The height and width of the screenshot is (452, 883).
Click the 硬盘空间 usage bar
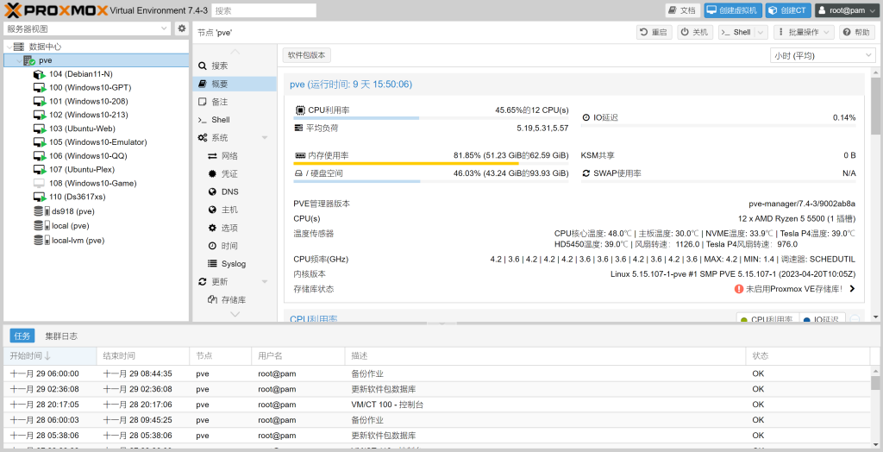tap(431, 181)
